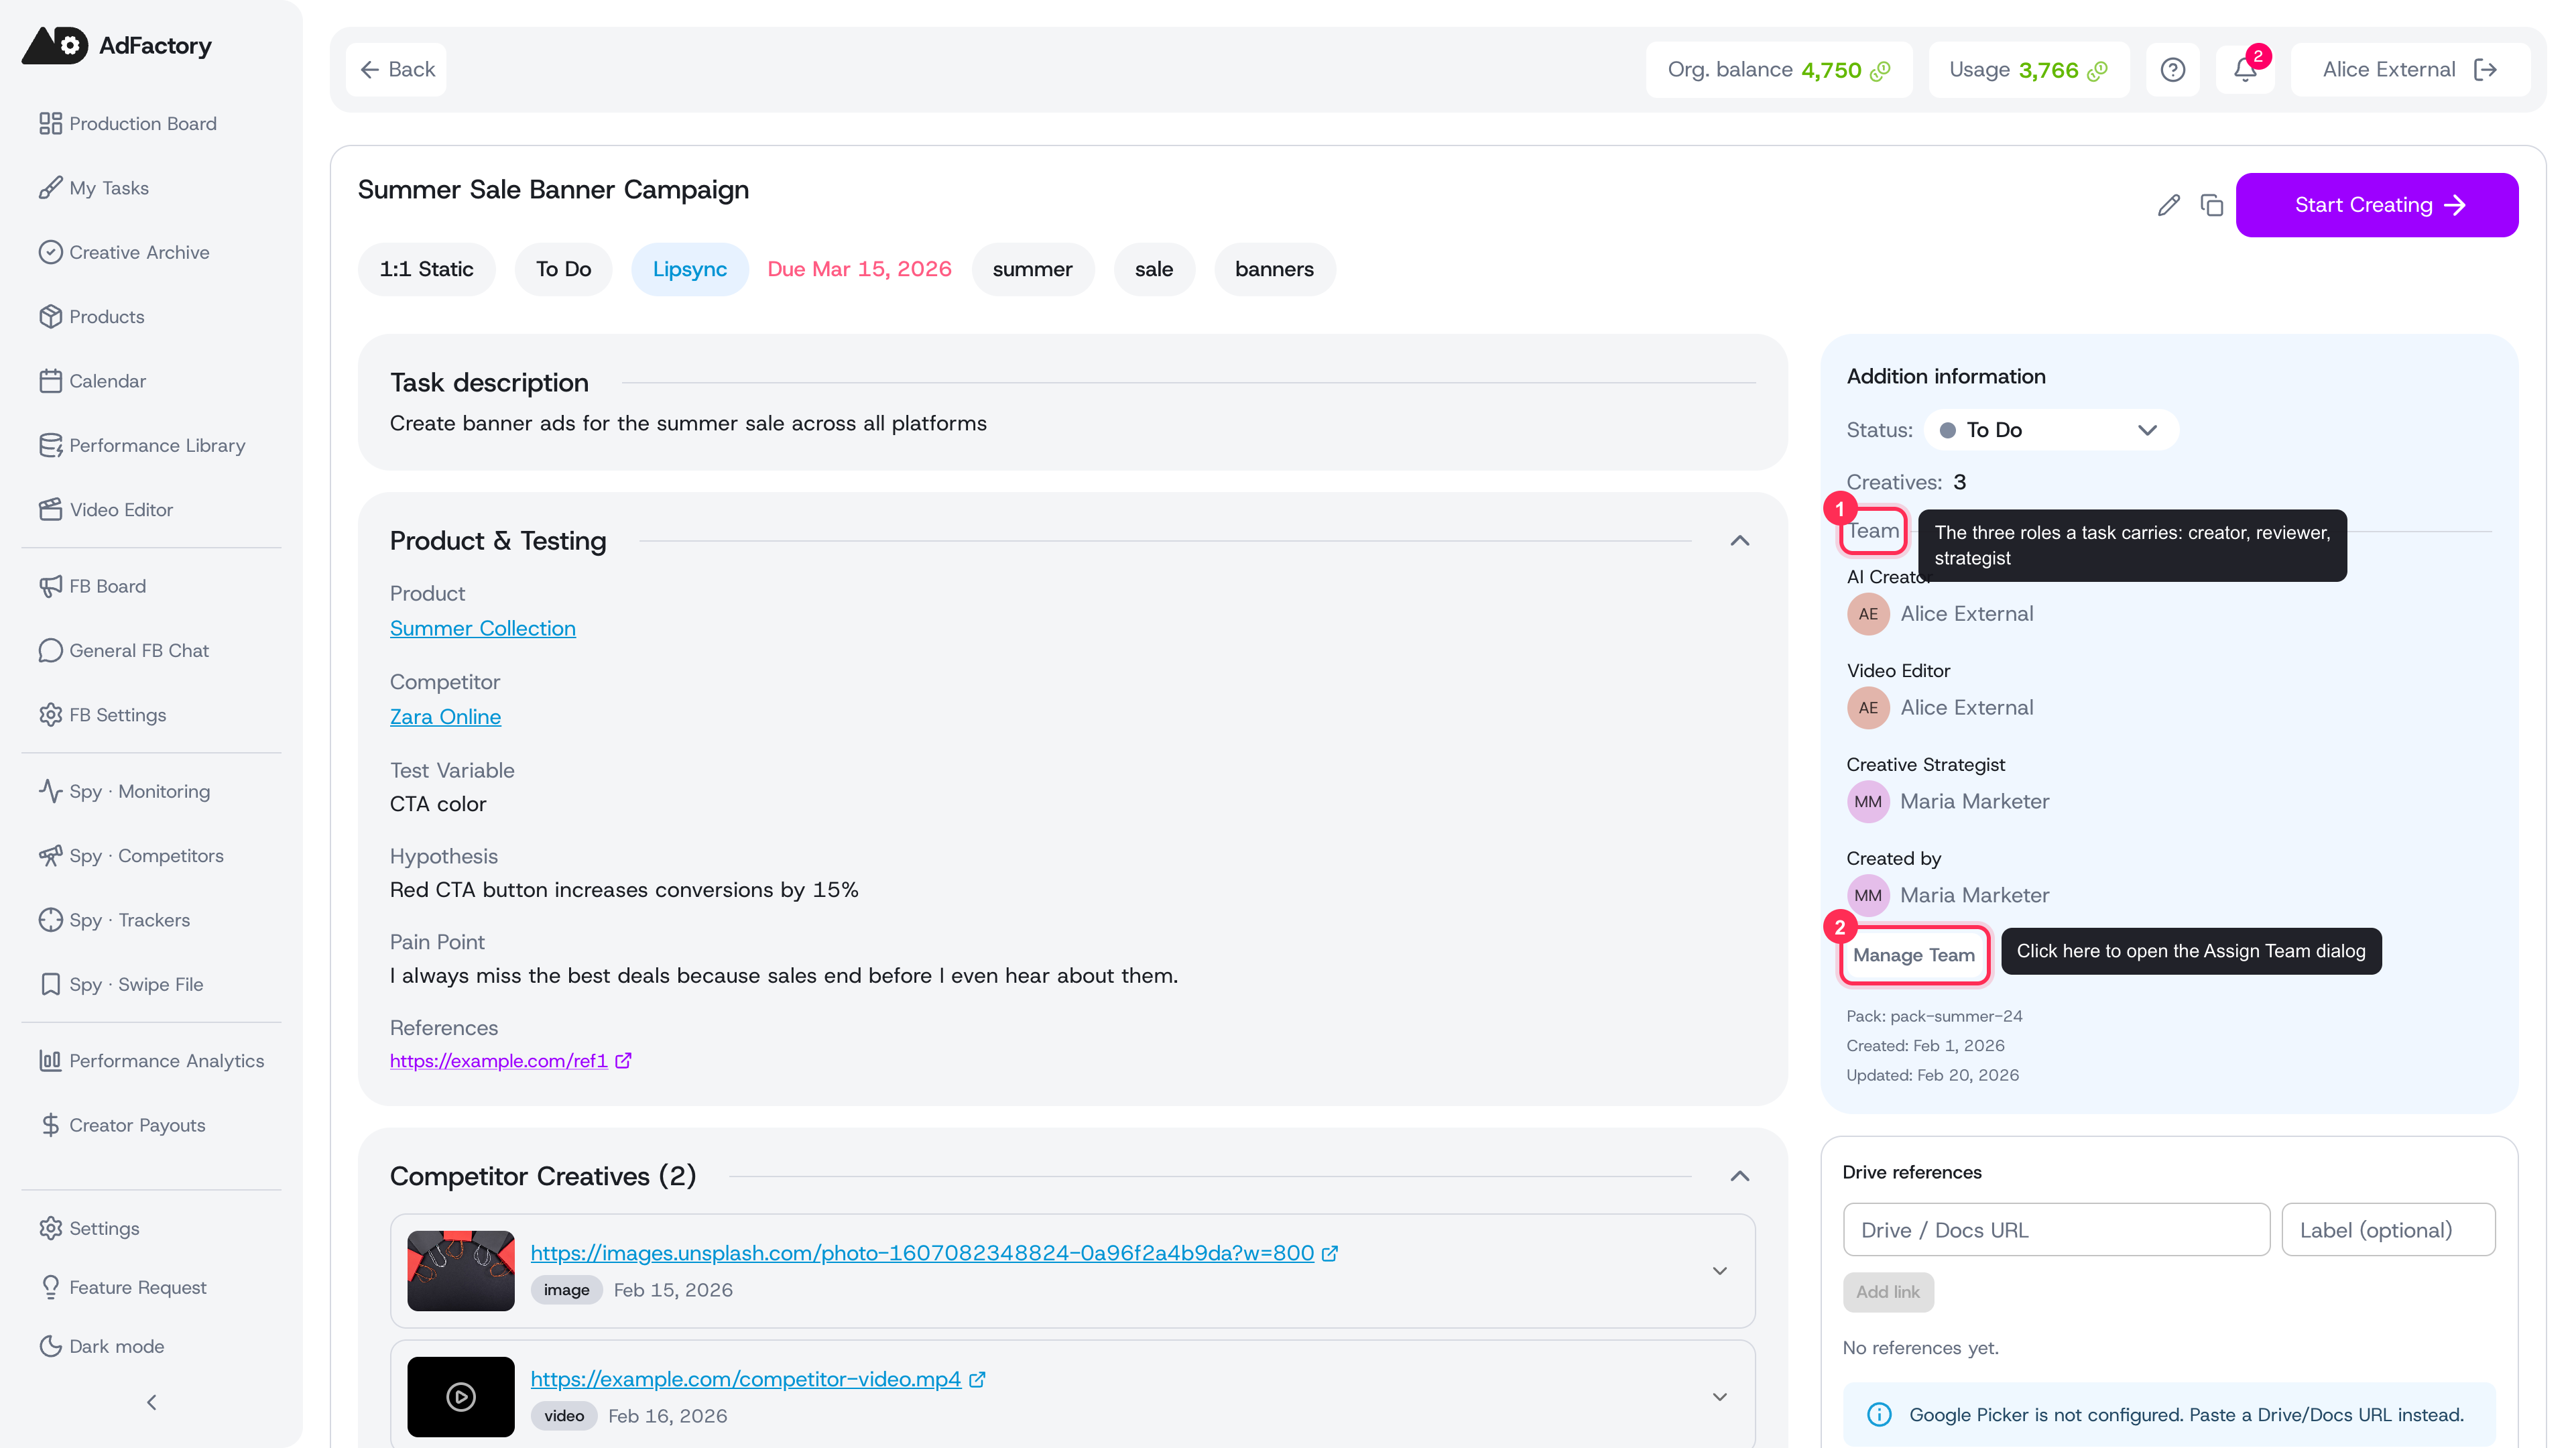The width and height of the screenshot is (2574, 1448).
Task: Click the Lipsync tag
Action: click(x=690, y=269)
